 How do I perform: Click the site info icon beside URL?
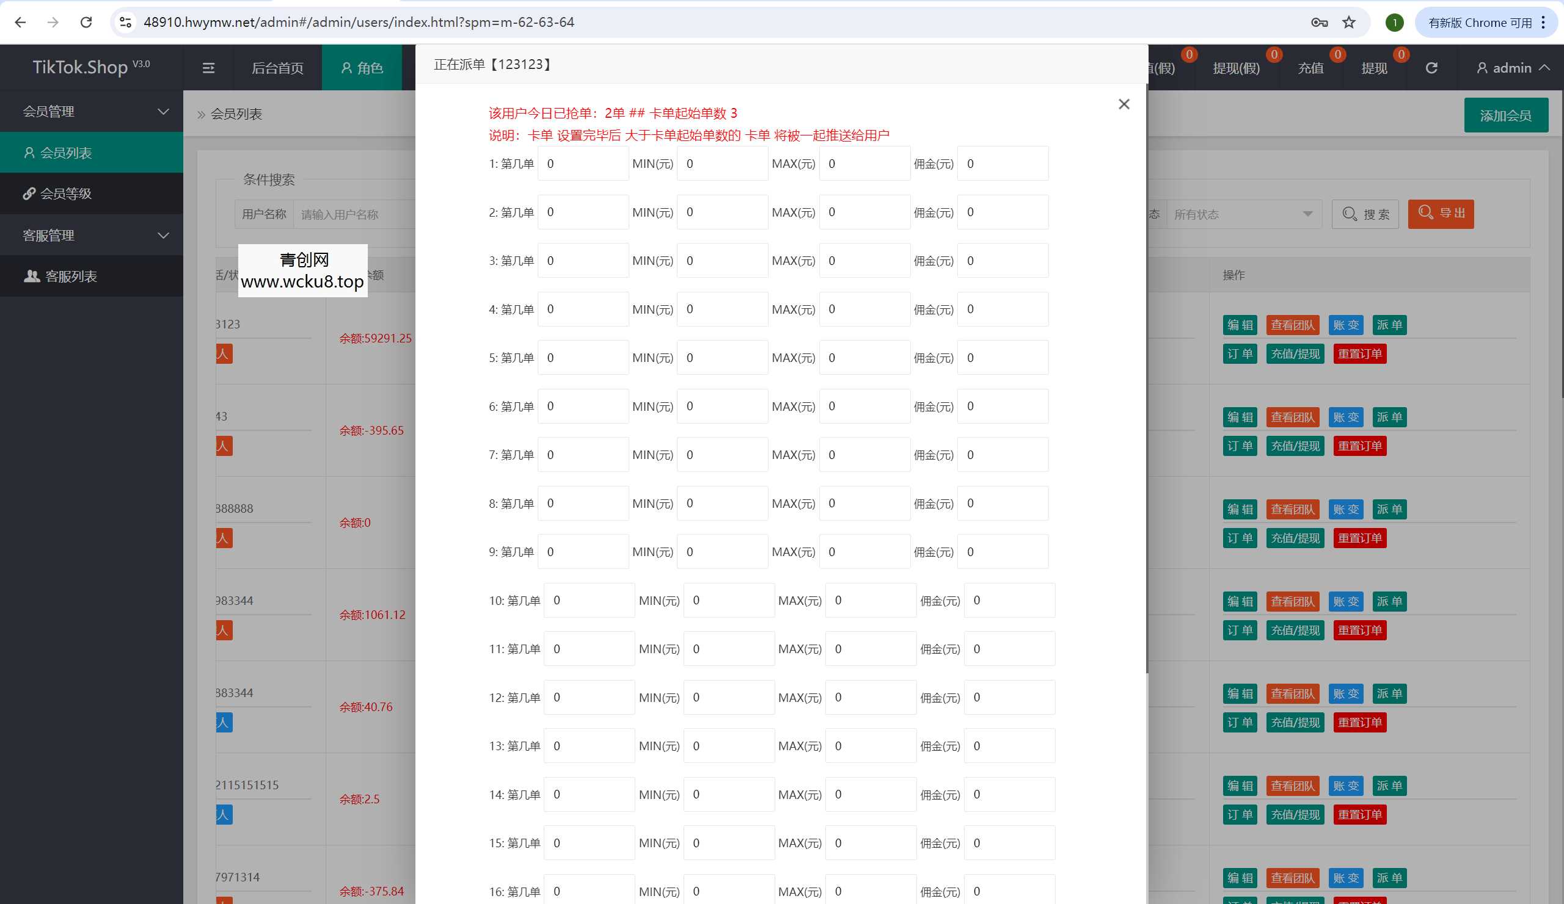pos(125,23)
